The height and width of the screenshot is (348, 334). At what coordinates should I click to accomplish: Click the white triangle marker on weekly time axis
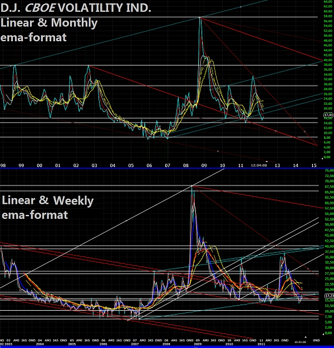306,337
